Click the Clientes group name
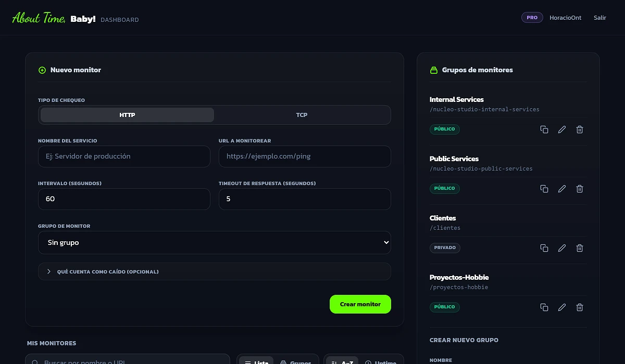 click(x=443, y=218)
